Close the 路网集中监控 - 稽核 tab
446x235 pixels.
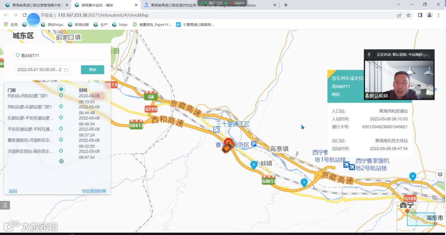point(136,5)
